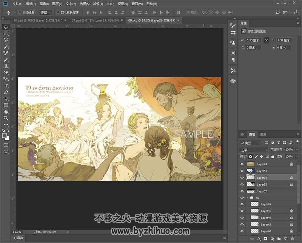The image size is (302, 243).
Task: Select the Paint Bucket tool
Action: click(6, 79)
